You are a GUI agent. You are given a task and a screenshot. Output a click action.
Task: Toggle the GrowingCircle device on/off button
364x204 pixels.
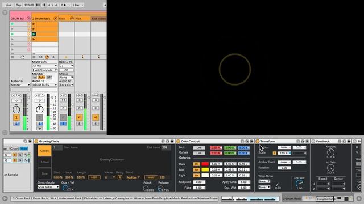(36, 141)
